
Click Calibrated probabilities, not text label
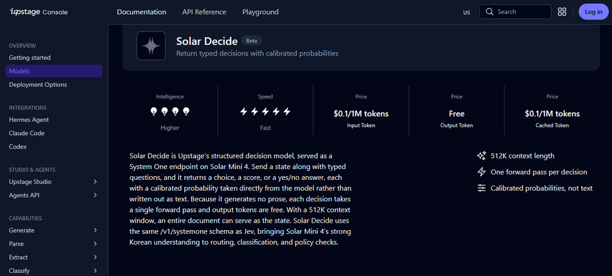tap(542, 188)
